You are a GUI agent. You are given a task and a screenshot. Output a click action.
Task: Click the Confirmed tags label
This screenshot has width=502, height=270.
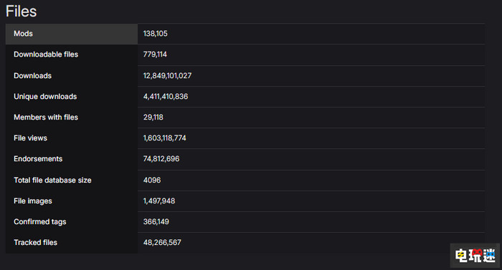coord(40,222)
